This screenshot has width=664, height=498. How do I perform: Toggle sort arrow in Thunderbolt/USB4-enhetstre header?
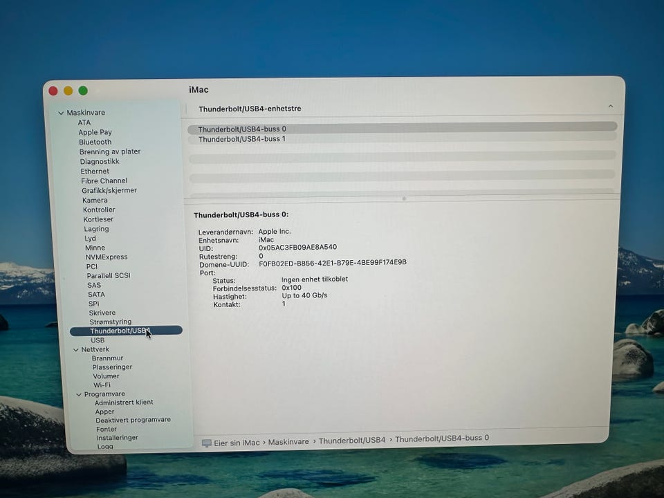tap(610, 107)
